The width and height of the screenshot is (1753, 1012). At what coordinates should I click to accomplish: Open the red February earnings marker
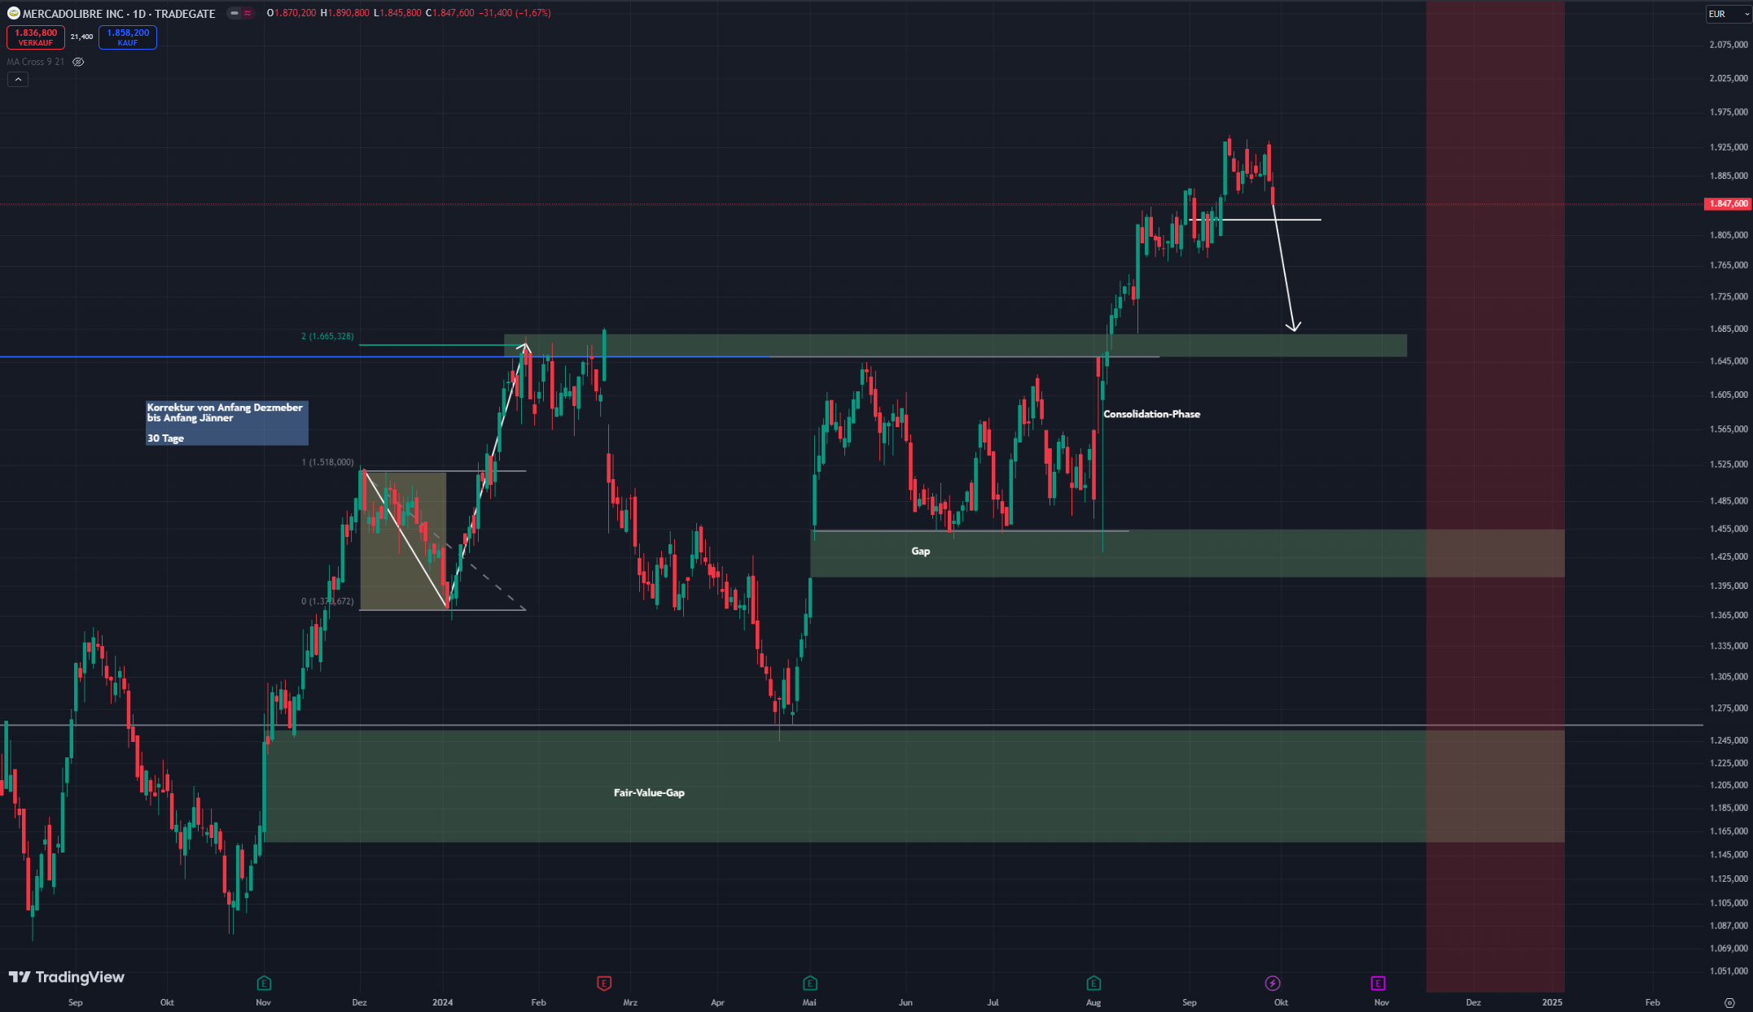tap(604, 983)
